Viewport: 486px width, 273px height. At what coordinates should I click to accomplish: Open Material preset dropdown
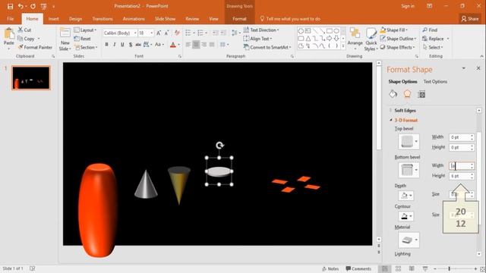[409, 240]
